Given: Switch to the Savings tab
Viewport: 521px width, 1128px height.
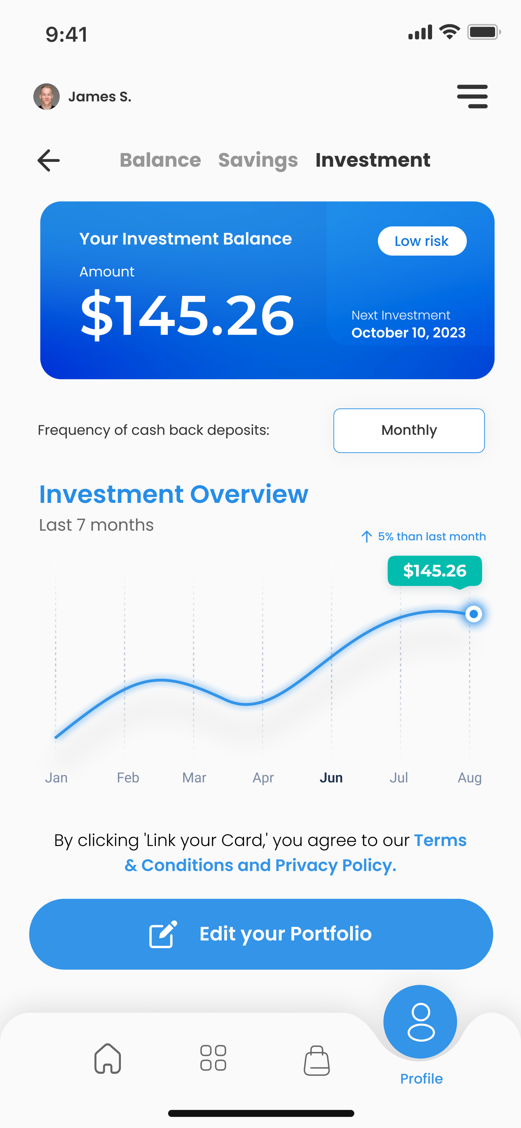Looking at the screenshot, I should click(x=258, y=160).
